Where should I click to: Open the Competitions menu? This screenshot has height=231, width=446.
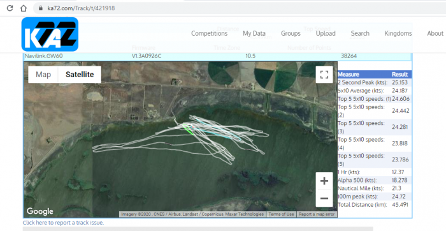(x=210, y=33)
